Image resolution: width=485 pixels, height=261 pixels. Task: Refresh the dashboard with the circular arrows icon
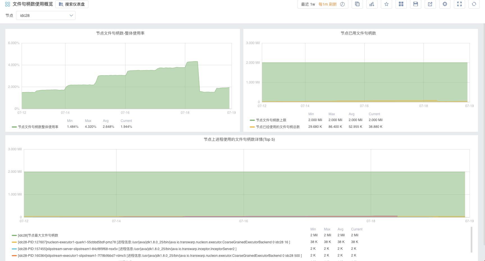(474, 4)
